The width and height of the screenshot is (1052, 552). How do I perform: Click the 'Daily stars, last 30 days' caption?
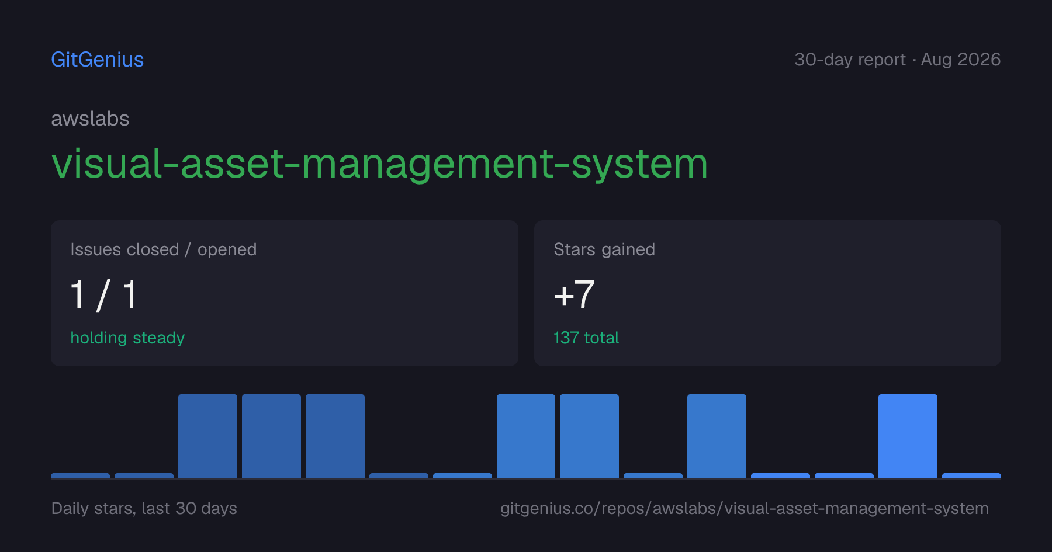(x=144, y=508)
